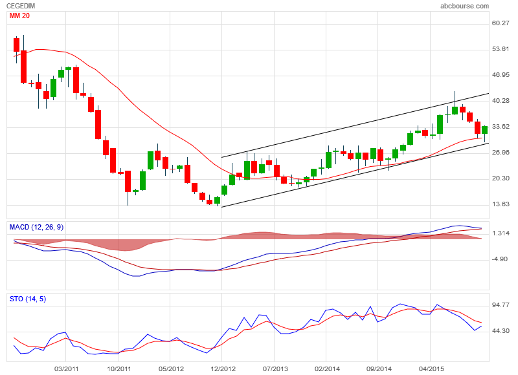Screen dimensions: 518x375
Task: Click the 1.314 MACD axis value
Action: pos(501,233)
